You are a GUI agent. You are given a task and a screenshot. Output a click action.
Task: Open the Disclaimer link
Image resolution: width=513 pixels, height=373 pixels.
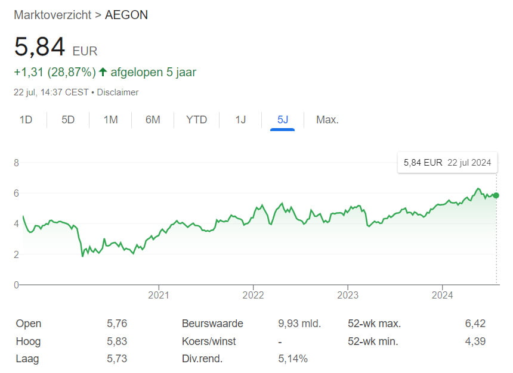click(x=118, y=92)
